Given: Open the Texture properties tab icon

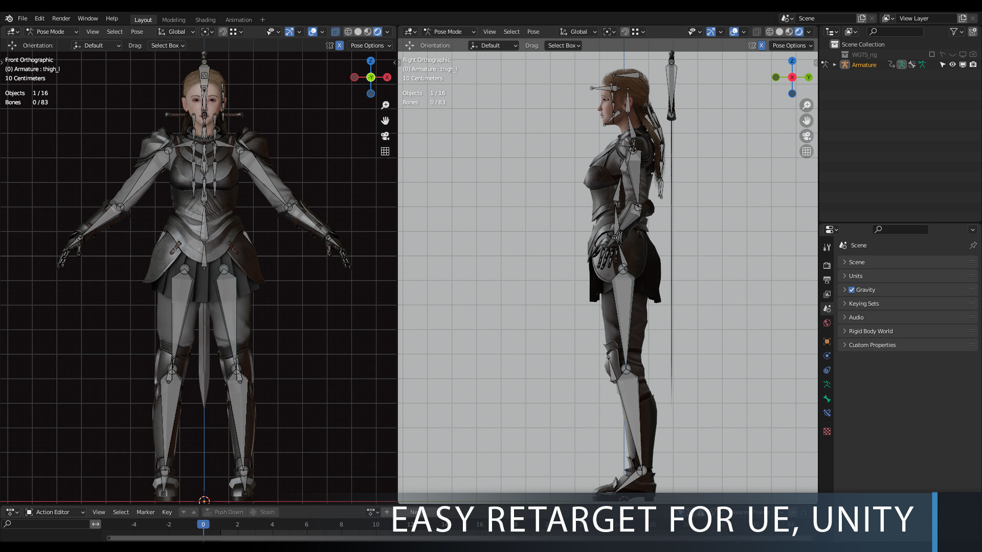Looking at the screenshot, I should (827, 431).
